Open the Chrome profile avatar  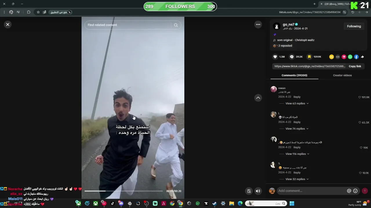pos(11,12)
